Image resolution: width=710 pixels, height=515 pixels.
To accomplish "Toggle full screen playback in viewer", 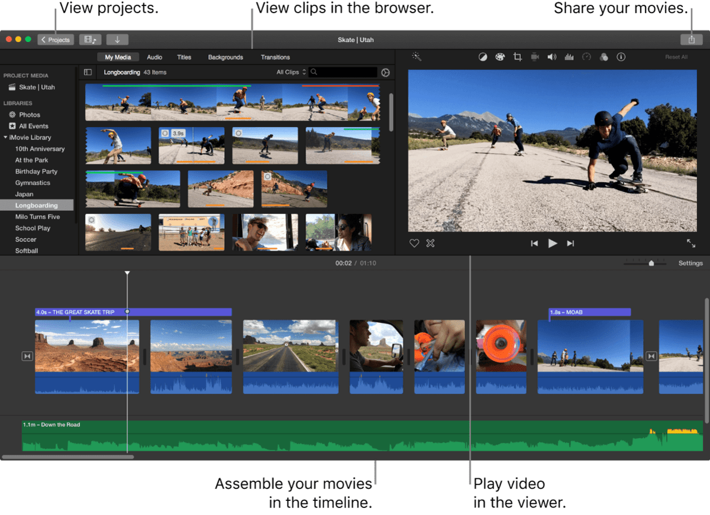I will [690, 243].
